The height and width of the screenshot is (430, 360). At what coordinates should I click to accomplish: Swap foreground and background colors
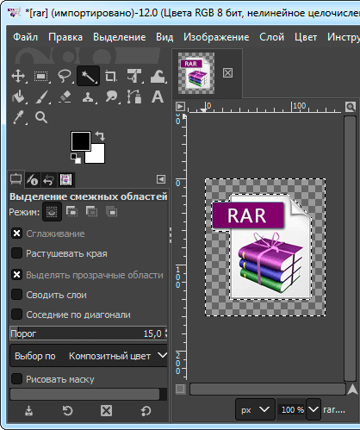click(100, 135)
